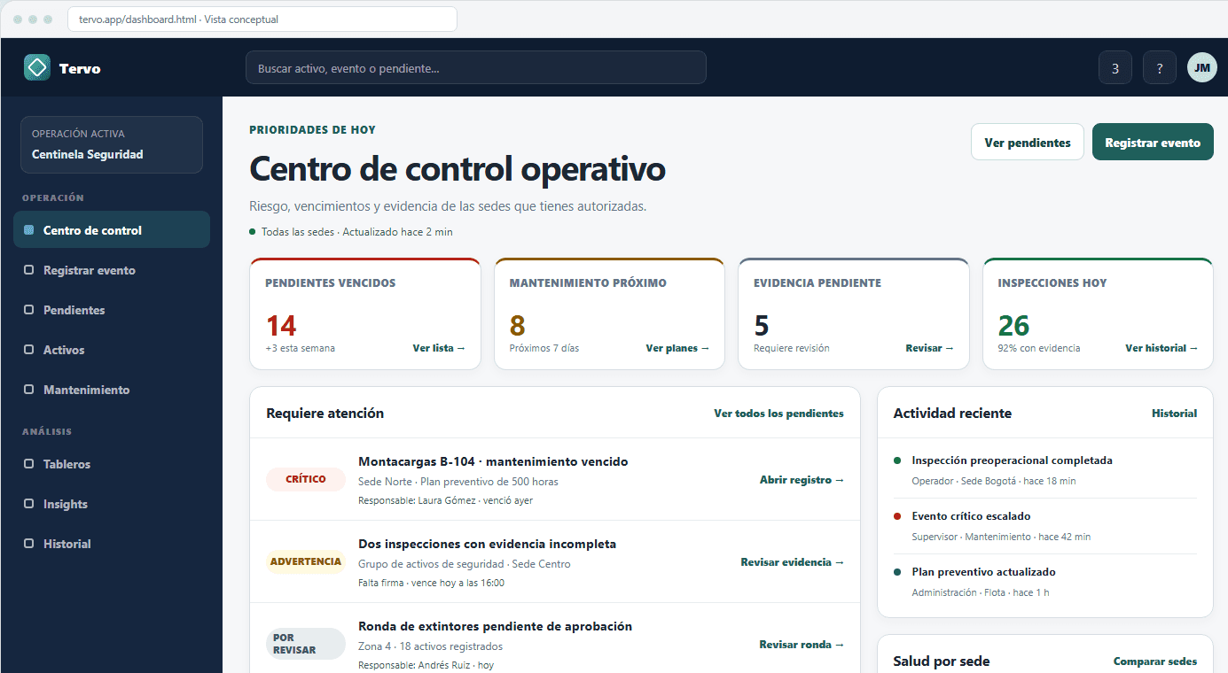Click the Pendientes sidebar square icon
Viewport: 1228px width, 673px height.
(28, 310)
